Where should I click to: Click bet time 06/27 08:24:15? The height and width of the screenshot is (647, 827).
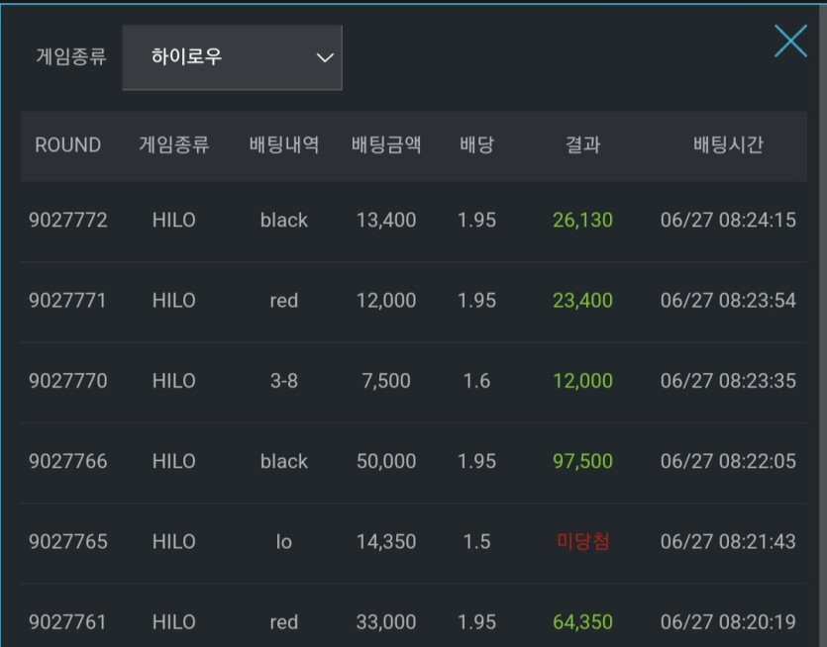click(x=728, y=221)
